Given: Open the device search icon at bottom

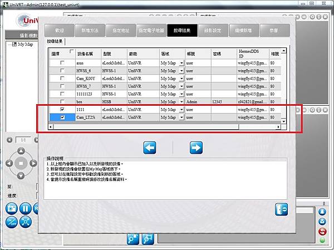Looking at the screenshot, I should point(148,239).
